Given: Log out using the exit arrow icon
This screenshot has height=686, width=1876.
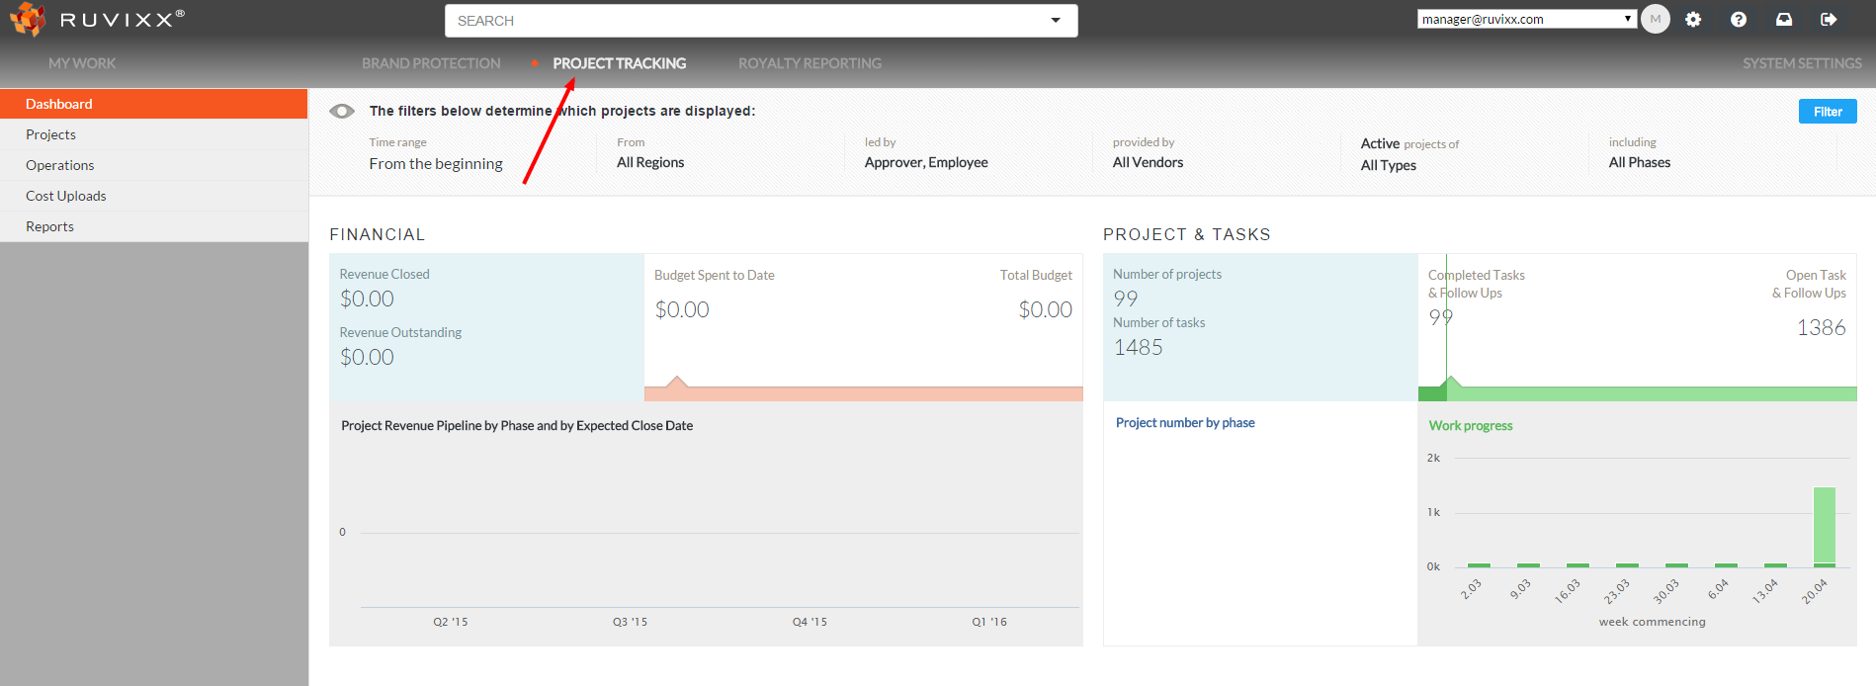Looking at the screenshot, I should click(1829, 20).
